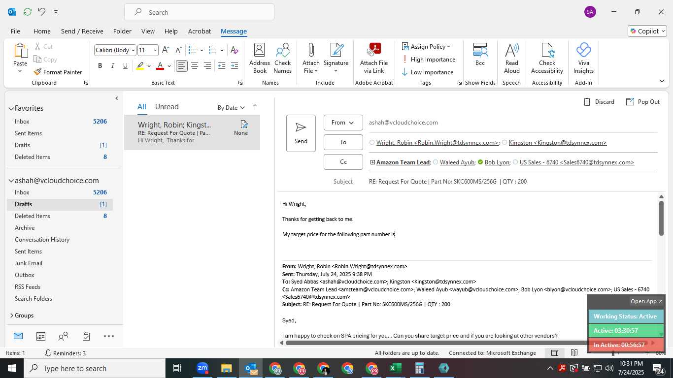Show more navigation options ellipsis
This screenshot has width=673, height=378.
pyautogui.click(x=109, y=336)
